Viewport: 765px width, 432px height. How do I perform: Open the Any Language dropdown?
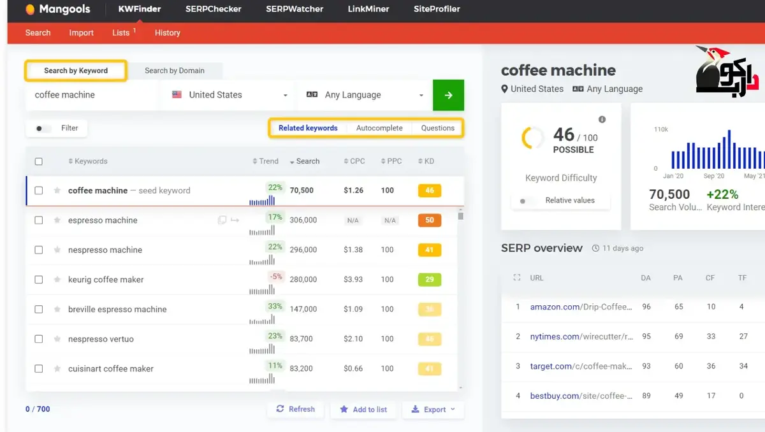pos(365,95)
